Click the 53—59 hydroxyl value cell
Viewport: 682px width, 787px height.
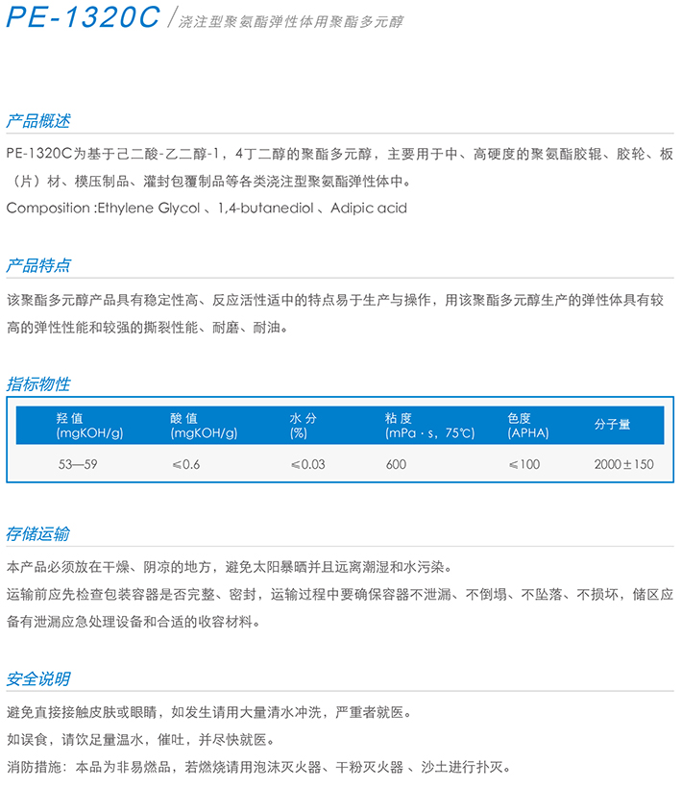(x=78, y=464)
